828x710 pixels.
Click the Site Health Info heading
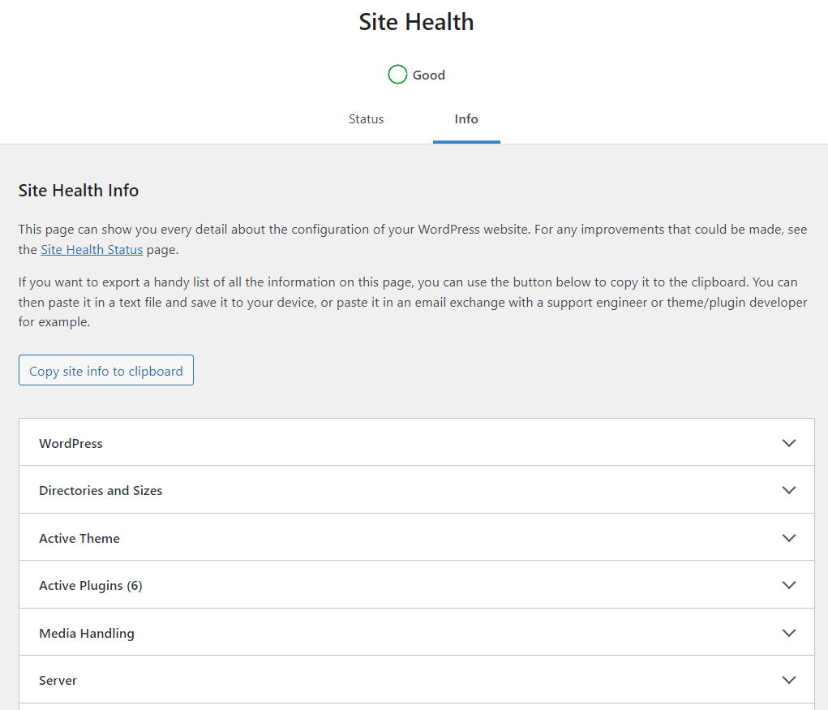pos(78,190)
